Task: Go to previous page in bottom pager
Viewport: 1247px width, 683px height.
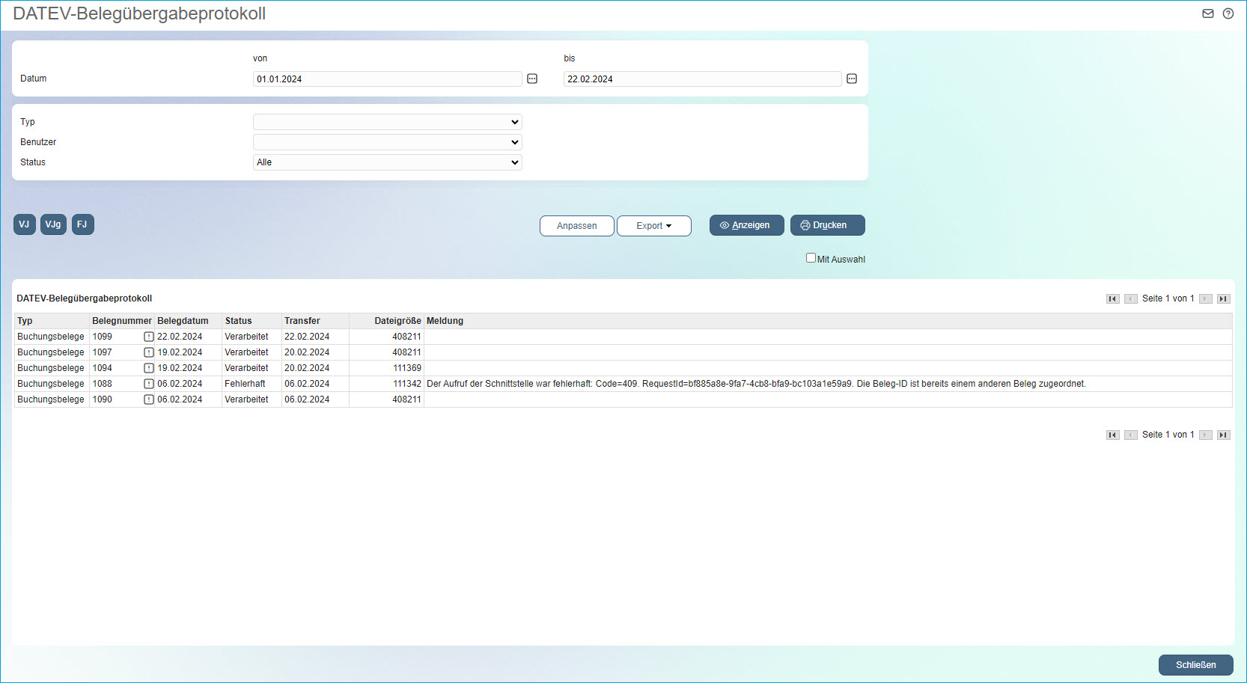Action: pos(1131,435)
